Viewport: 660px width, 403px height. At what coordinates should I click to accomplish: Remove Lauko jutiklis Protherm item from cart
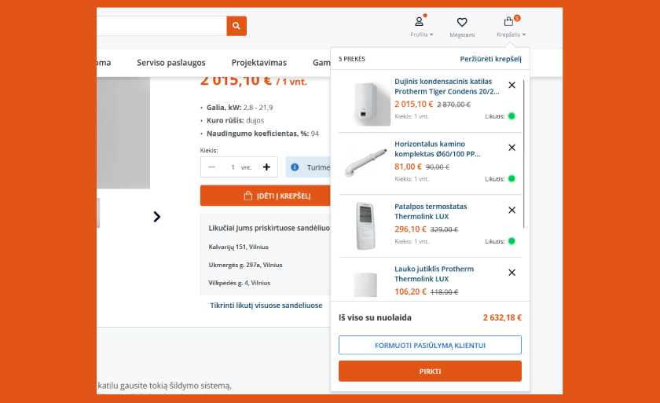511,273
